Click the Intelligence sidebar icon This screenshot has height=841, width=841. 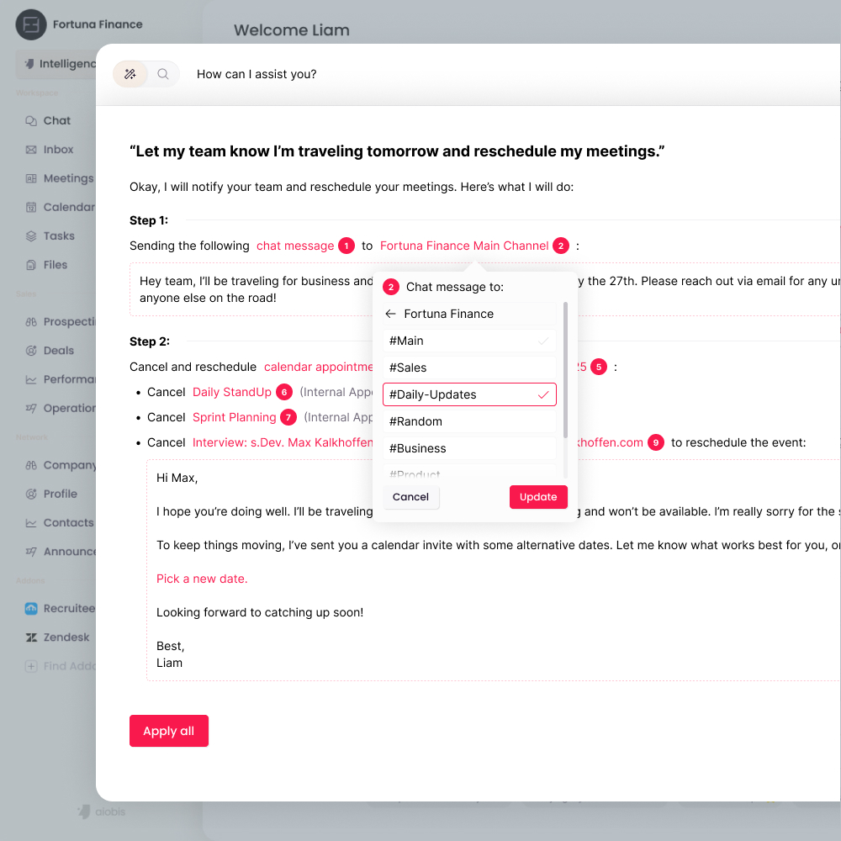click(29, 64)
